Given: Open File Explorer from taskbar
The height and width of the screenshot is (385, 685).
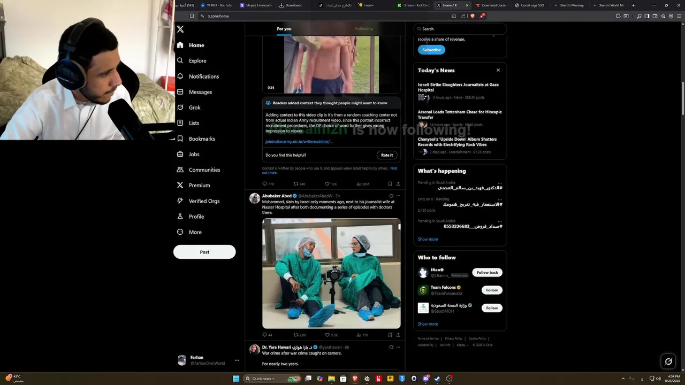Looking at the screenshot, I should pyautogui.click(x=331, y=379).
